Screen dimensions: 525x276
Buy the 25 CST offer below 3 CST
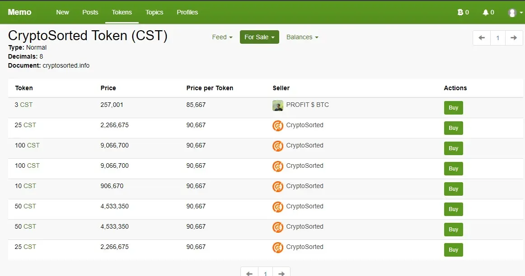pos(453,128)
